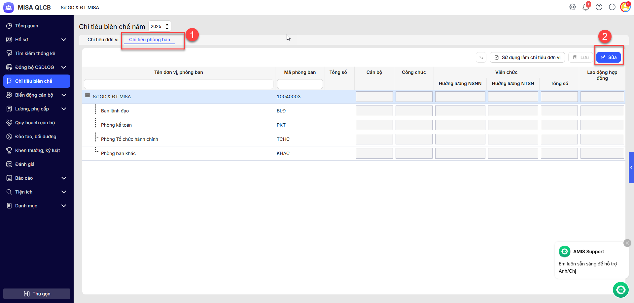
Task: Click the blue Sửa button
Action: [608, 57]
